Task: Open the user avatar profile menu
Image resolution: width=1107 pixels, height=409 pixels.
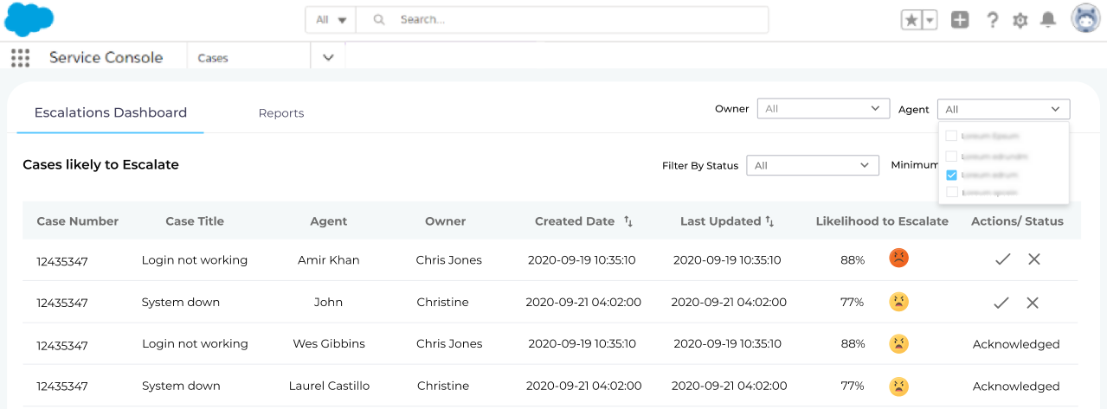Action: pos(1085,19)
